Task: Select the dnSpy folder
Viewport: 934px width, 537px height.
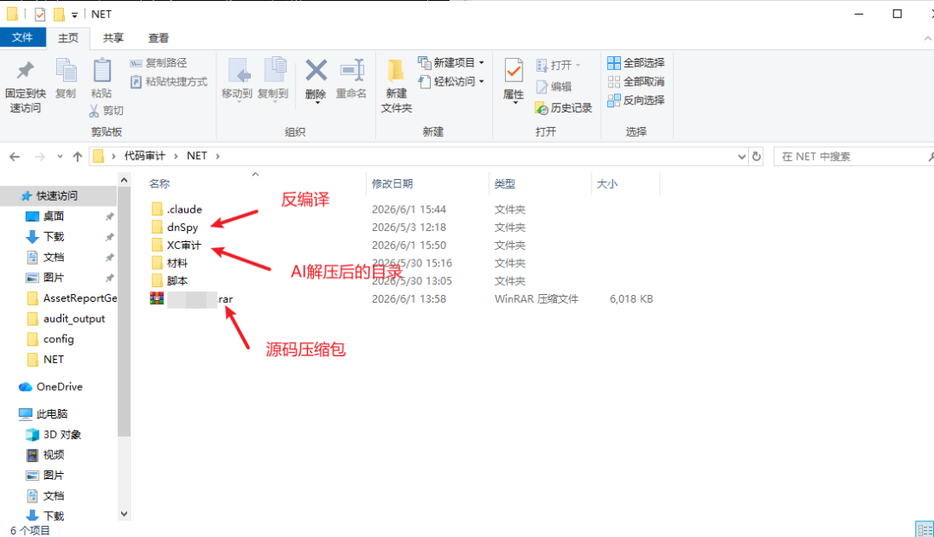Action: tap(175, 227)
